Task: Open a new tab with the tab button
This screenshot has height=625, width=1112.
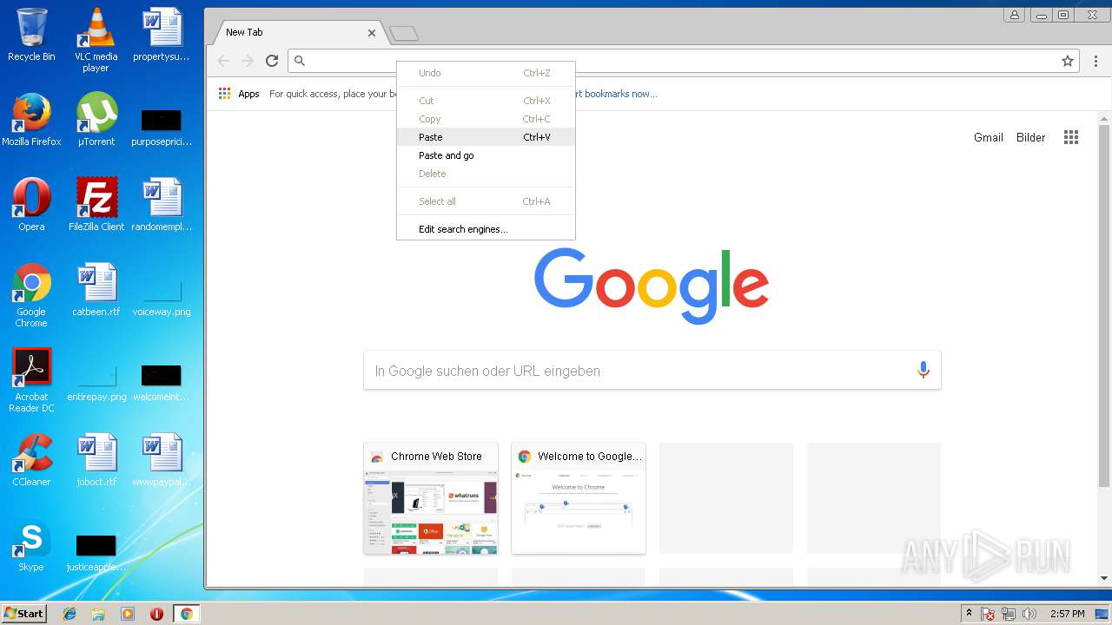Action: pos(404,34)
